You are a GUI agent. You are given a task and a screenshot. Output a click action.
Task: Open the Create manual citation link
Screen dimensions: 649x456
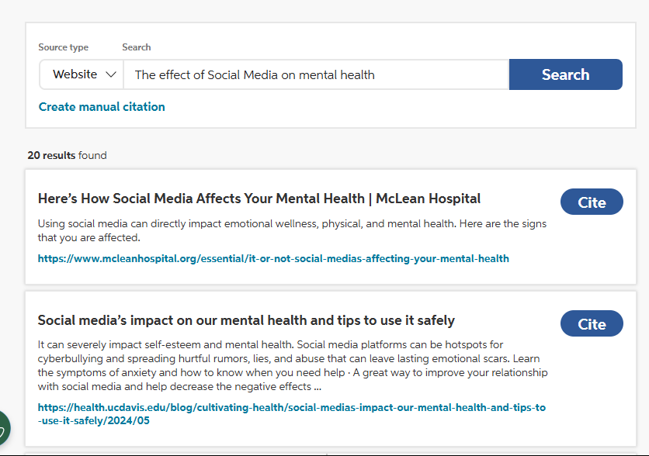click(102, 106)
